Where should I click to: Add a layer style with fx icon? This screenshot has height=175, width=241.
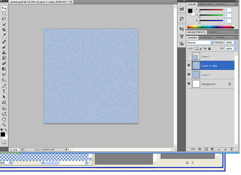click(x=200, y=149)
